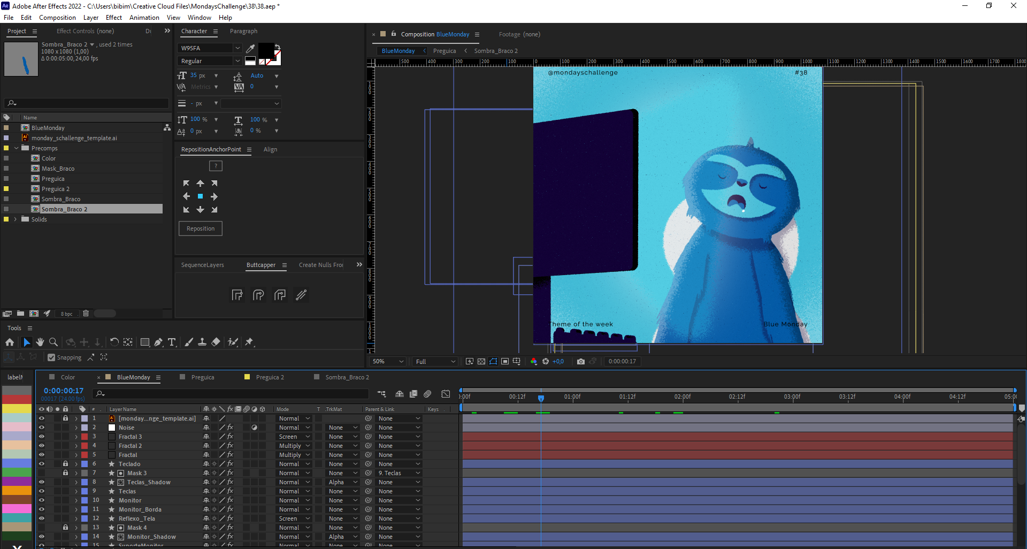
Task: Open the Full resolution dropdown
Action: pyautogui.click(x=435, y=362)
